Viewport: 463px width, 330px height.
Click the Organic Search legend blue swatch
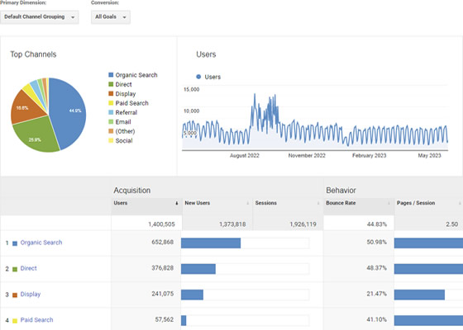(x=111, y=75)
